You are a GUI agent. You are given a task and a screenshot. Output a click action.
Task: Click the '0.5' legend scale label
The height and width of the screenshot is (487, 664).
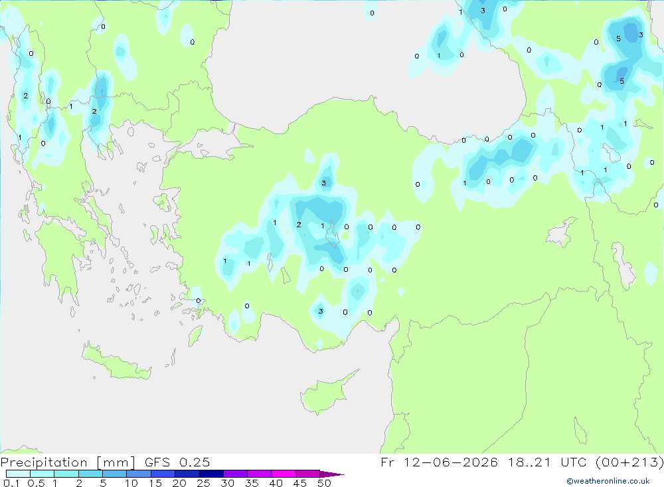pyautogui.click(x=36, y=483)
